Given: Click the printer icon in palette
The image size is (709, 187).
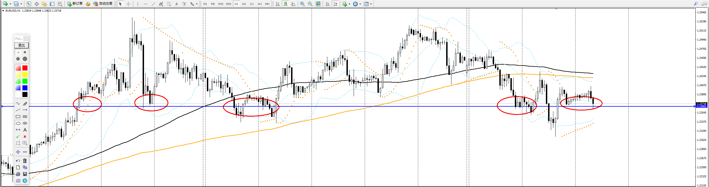Looking at the screenshot, I should click(x=18, y=174).
